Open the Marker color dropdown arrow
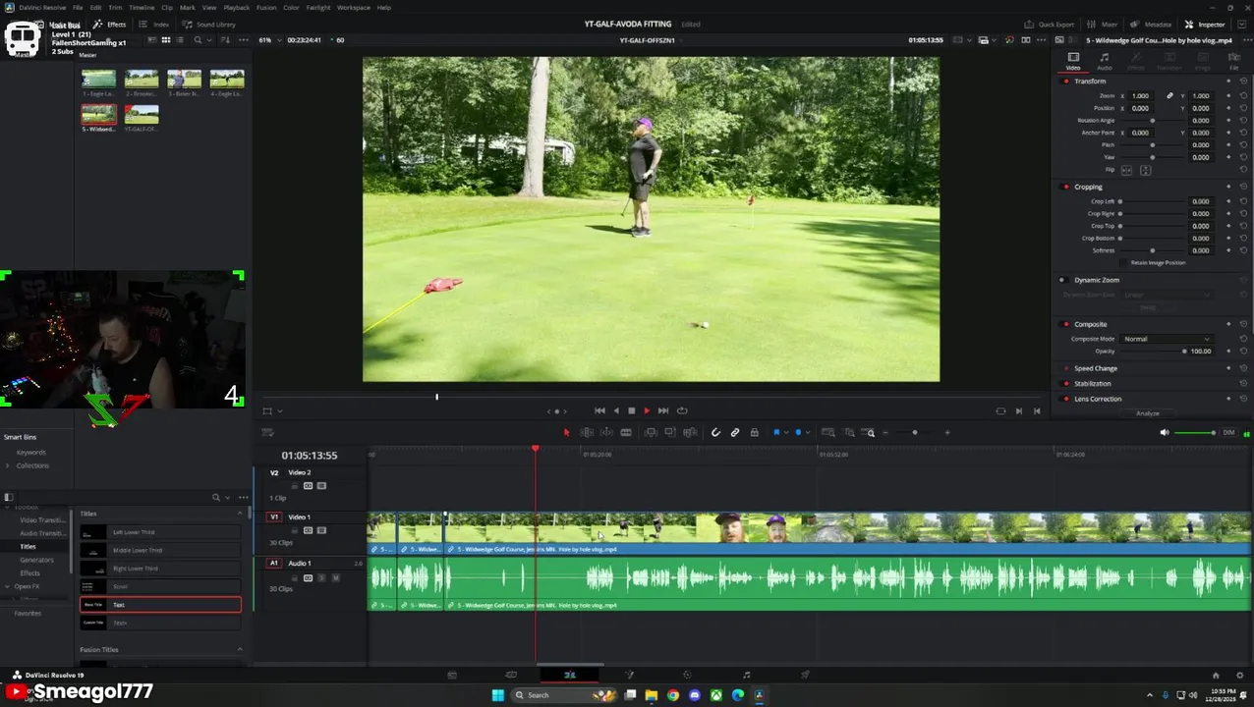The height and width of the screenshot is (707, 1254). (807, 433)
